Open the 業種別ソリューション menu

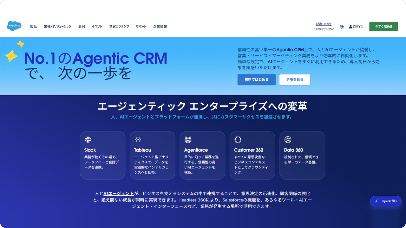[57, 27]
